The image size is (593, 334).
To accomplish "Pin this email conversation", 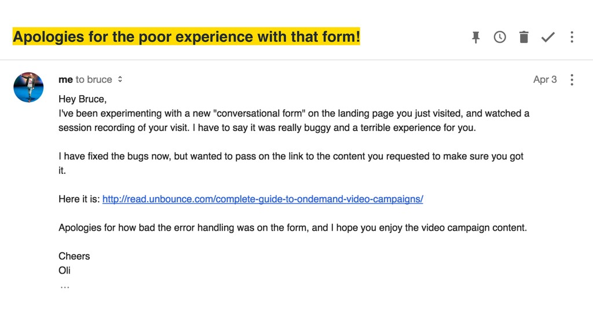I will [476, 37].
